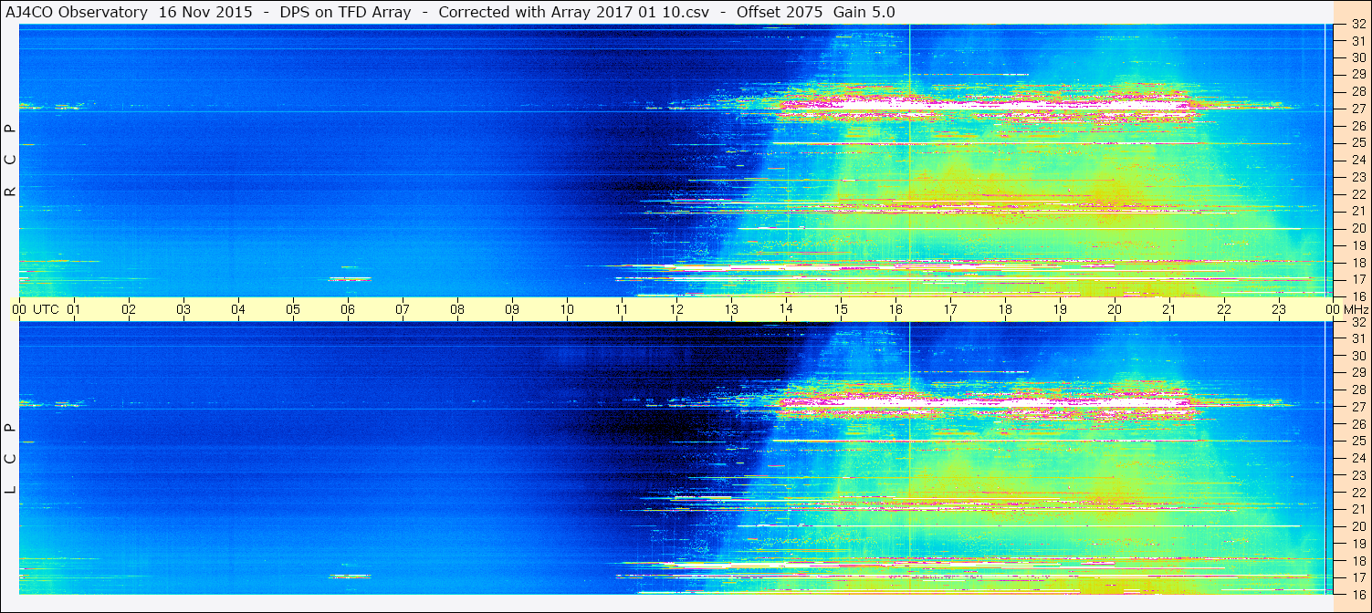This screenshot has width=1372, height=613.
Task: Click the "MHz" label on time axis
Action: (x=1356, y=309)
